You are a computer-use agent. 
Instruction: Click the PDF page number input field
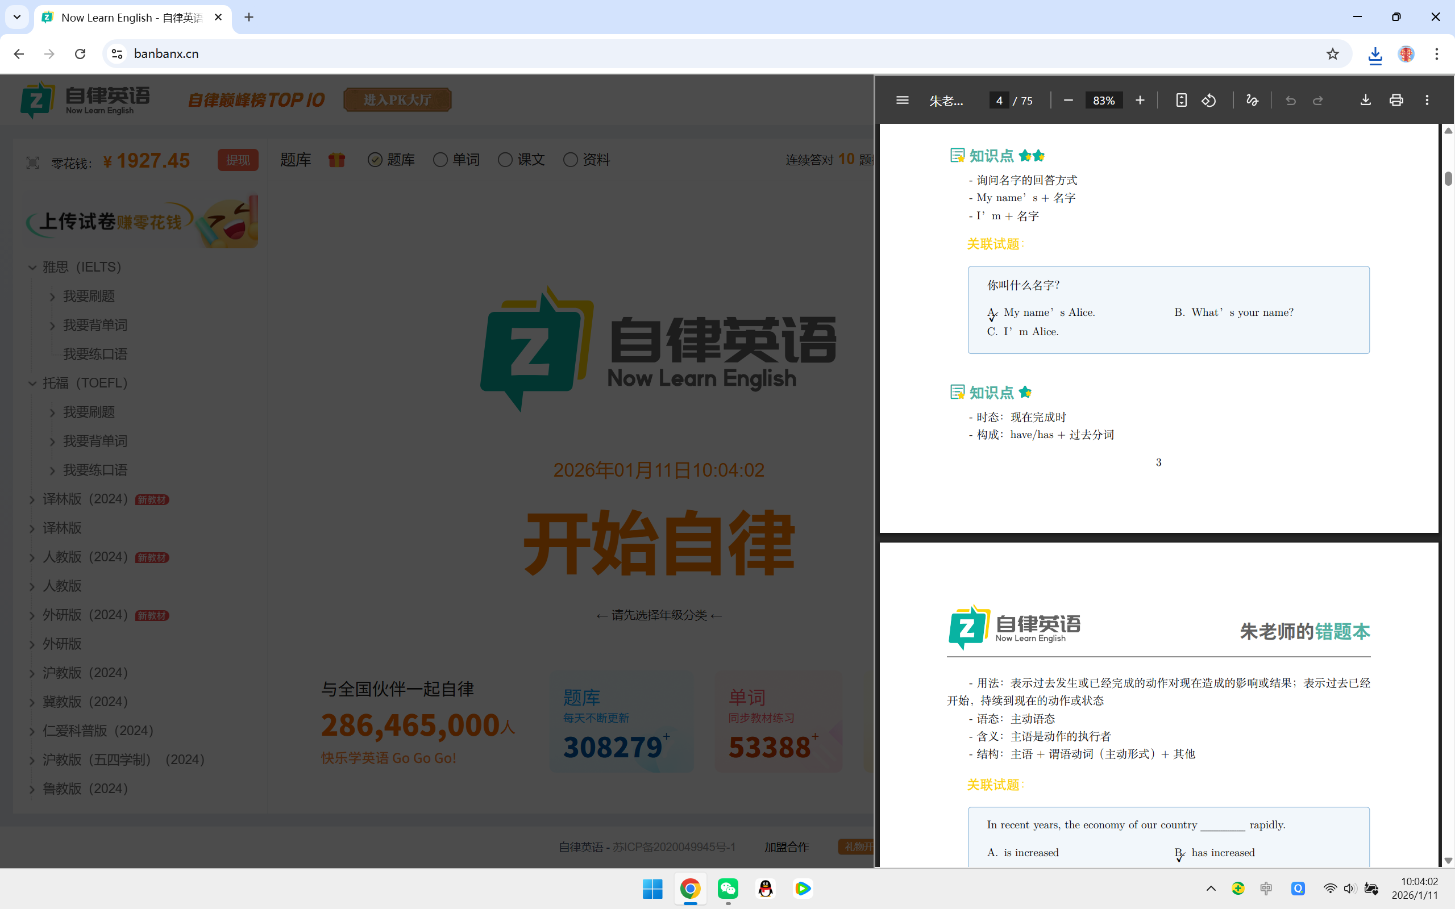pos(999,101)
